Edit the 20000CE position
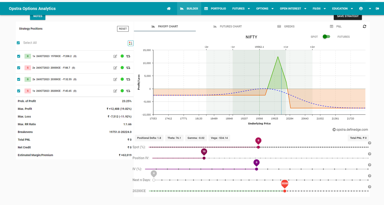This screenshot has width=384, height=205. pos(115,68)
